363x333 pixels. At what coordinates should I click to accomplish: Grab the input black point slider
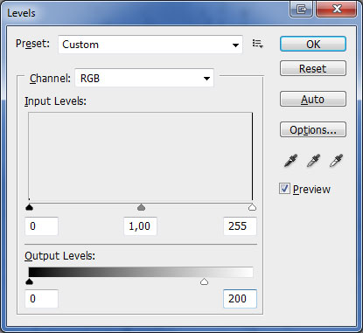[29, 207]
